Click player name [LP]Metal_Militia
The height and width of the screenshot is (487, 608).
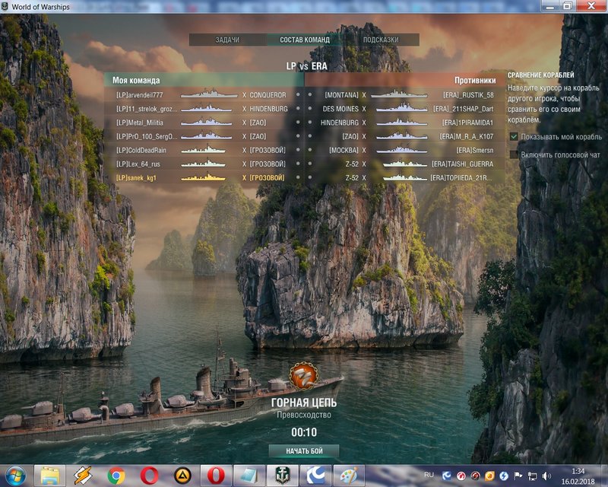(x=140, y=123)
